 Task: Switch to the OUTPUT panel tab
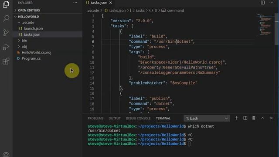pyautogui.click(x=115, y=118)
